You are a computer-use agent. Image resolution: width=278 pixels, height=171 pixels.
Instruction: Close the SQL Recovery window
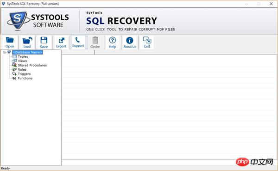pos(271,4)
